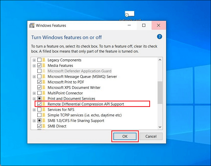Expand the Legacy Components tree node

pos(34,60)
